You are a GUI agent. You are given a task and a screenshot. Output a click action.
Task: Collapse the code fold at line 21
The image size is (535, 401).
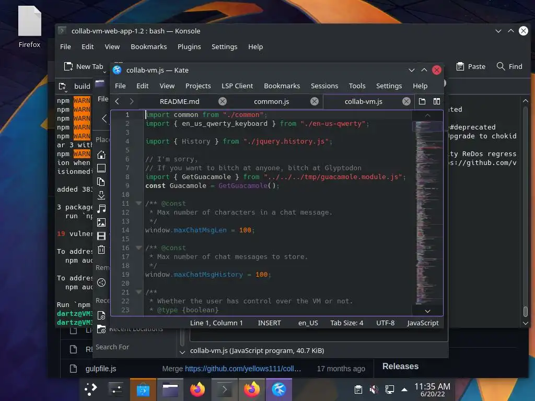tap(138, 292)
